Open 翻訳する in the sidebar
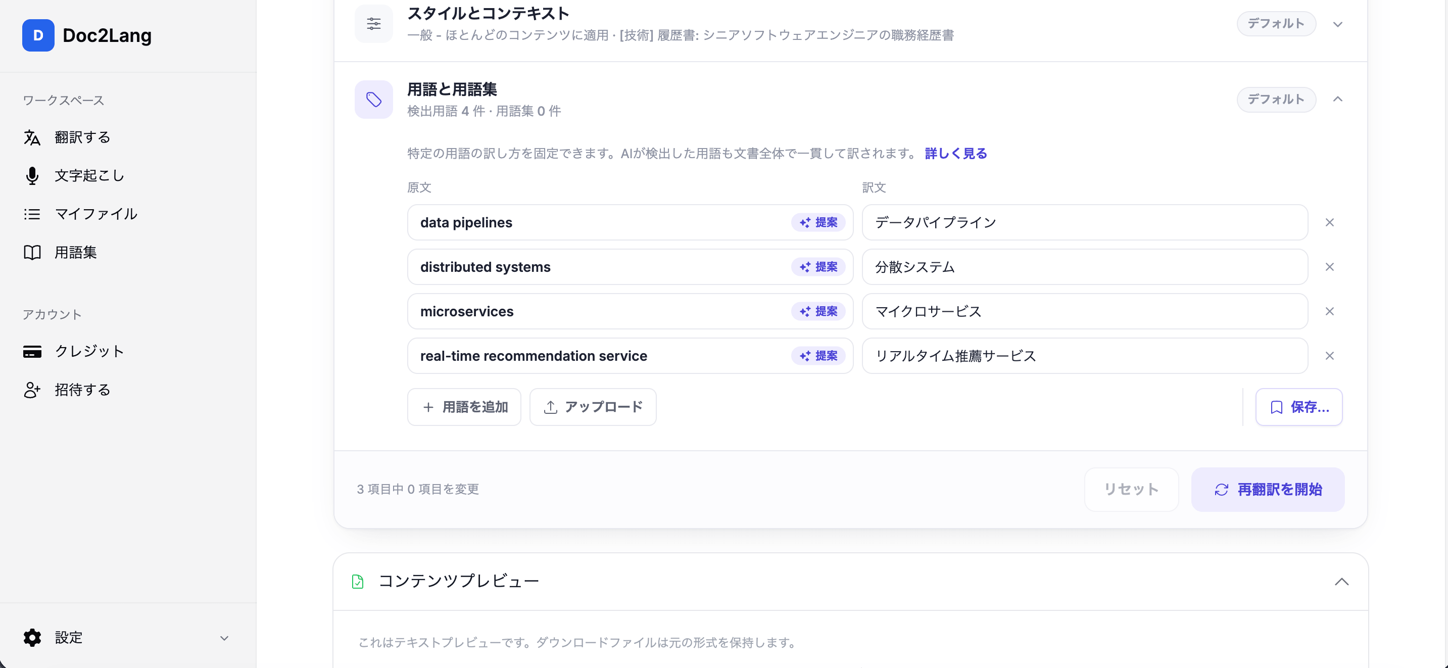This screenshot has width=1448, height=668. [82, 137]
